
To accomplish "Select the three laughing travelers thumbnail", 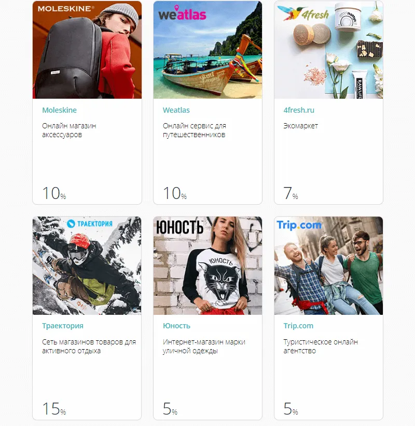I will pos(328,265).
